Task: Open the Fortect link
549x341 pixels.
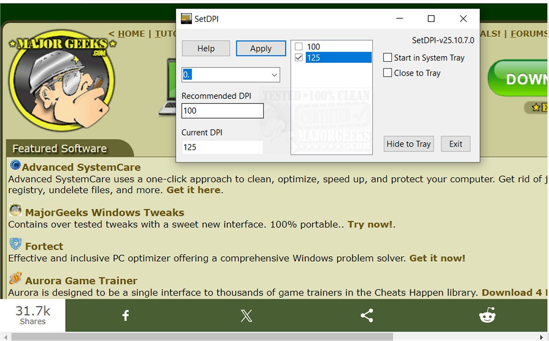Action: point(44,246)
